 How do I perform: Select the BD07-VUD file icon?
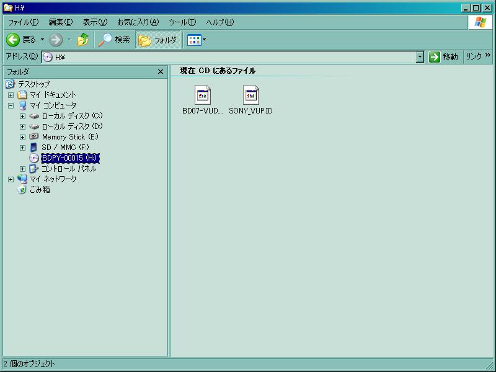coord(202,95)
